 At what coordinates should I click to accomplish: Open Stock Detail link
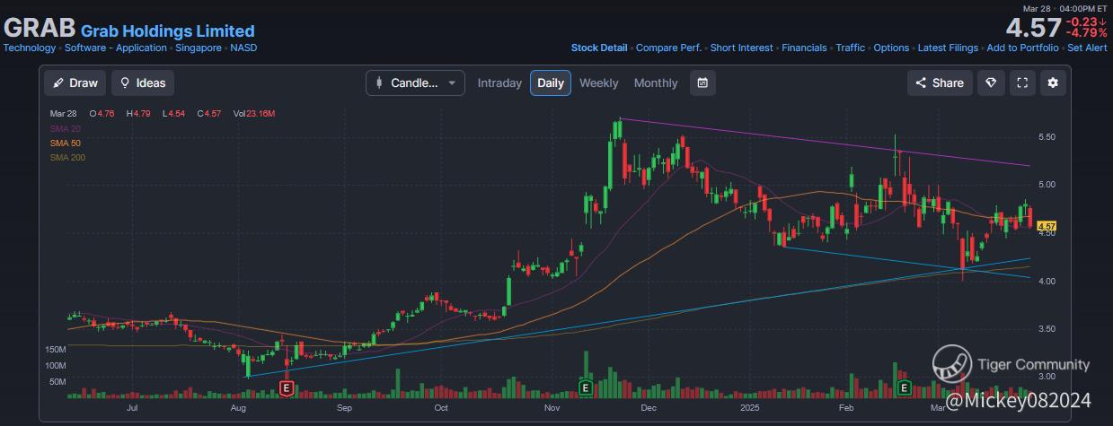[x=599, y=48]
